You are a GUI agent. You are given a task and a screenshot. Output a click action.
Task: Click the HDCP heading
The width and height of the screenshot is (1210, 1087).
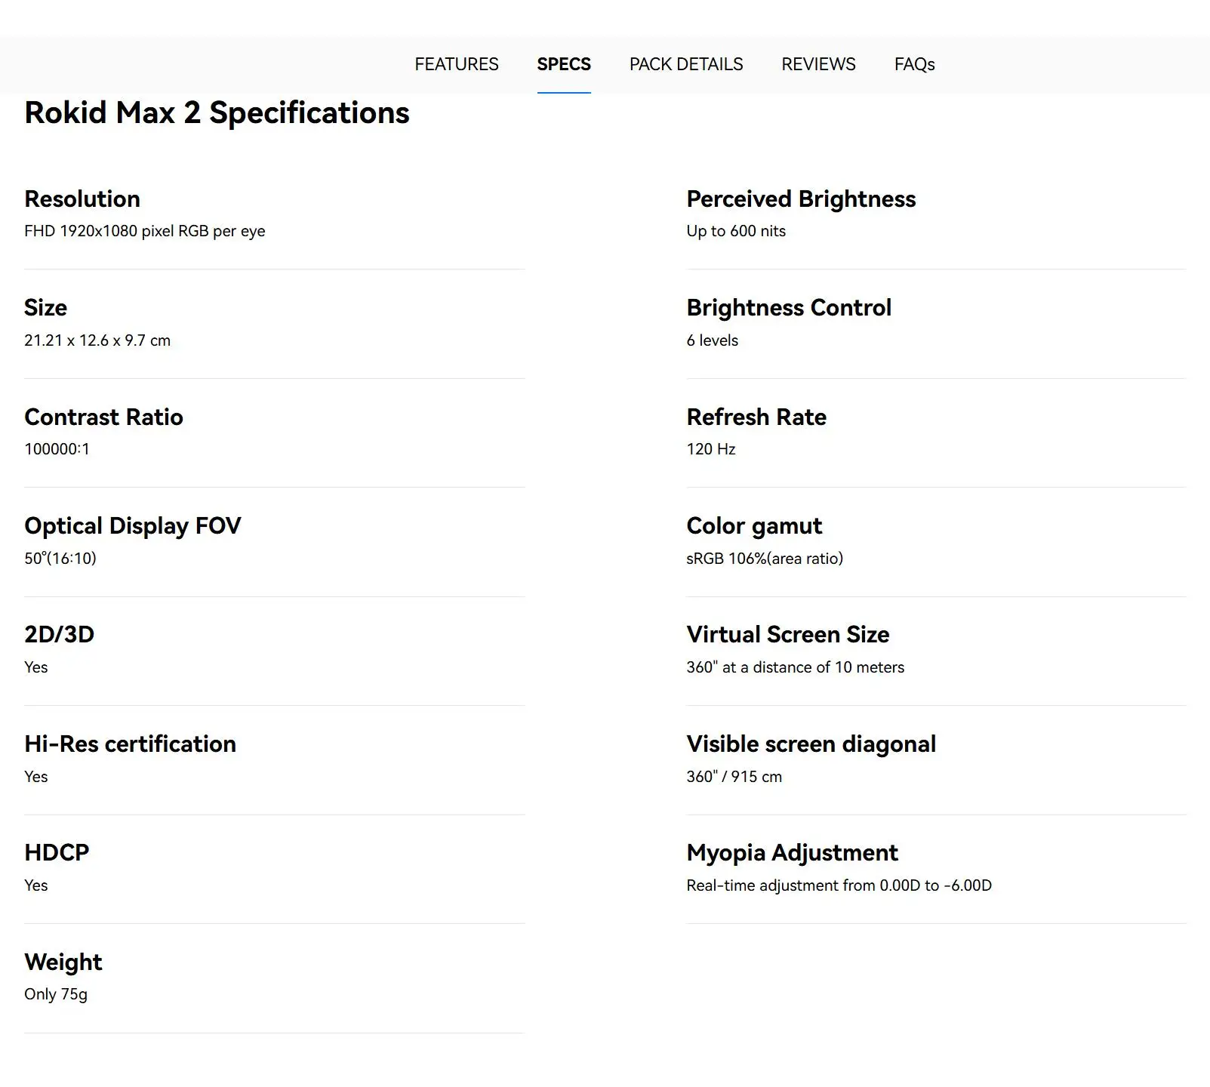click(57, 853)
